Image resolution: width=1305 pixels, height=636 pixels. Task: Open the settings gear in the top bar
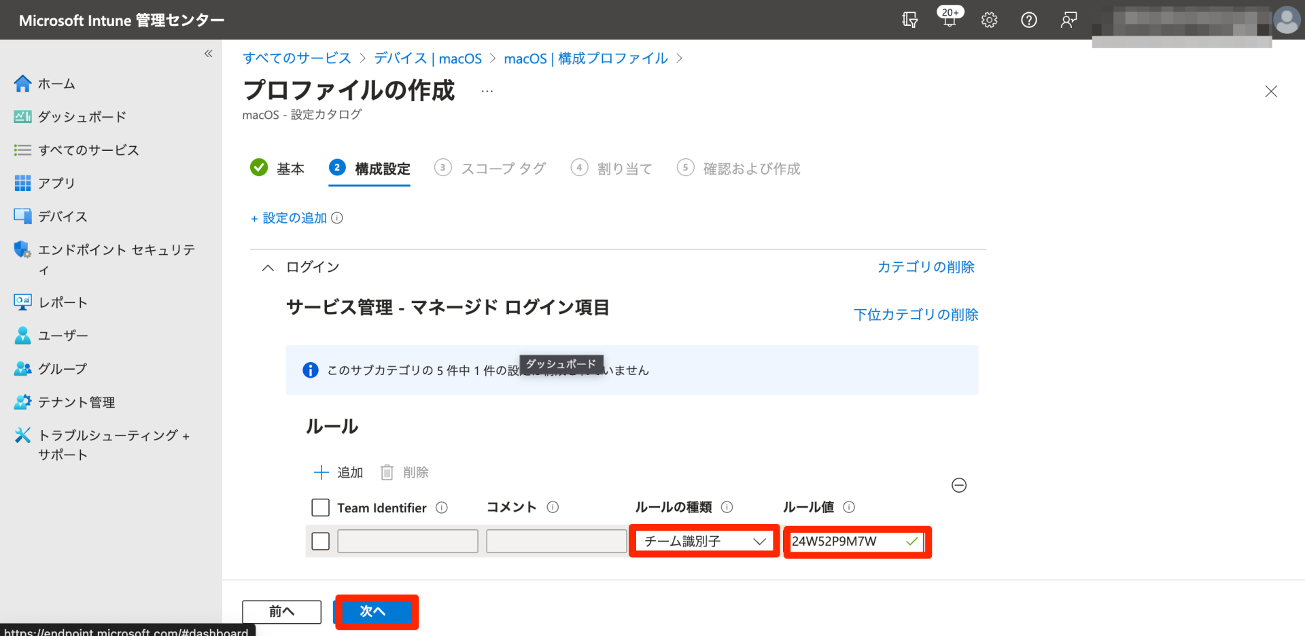click(x=989, y=20)
